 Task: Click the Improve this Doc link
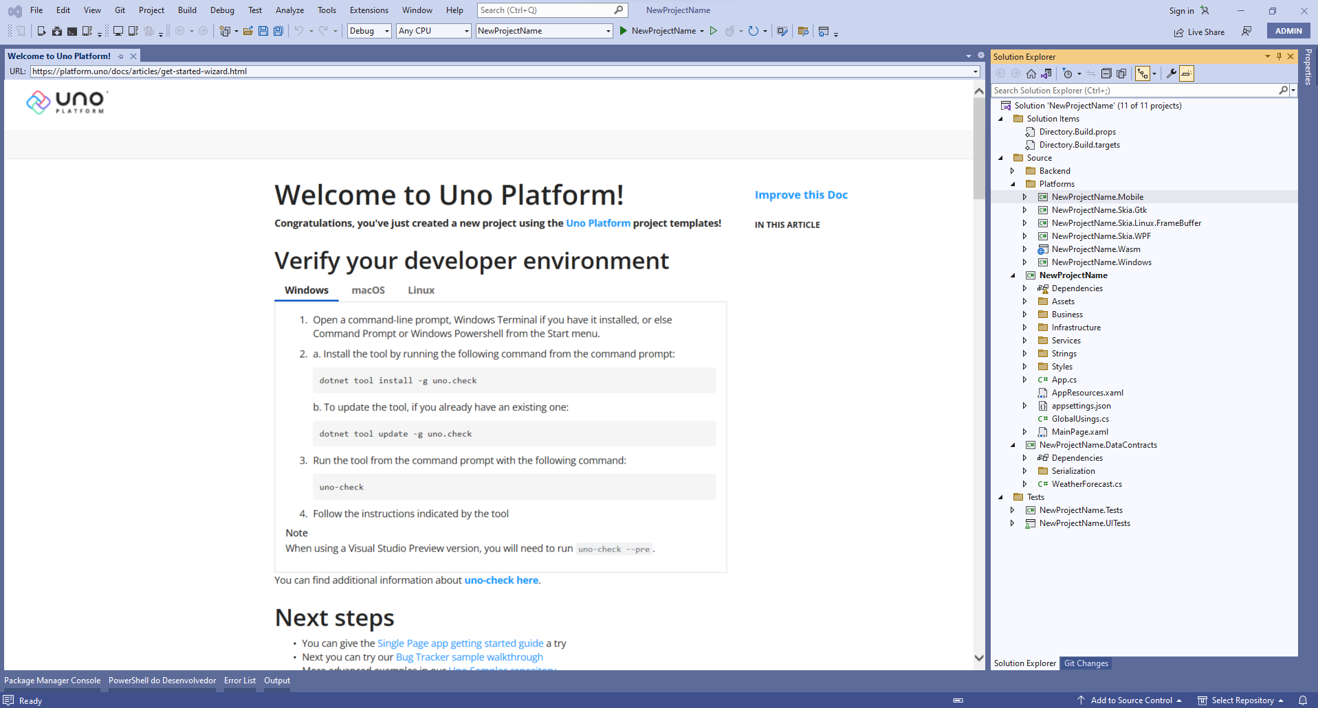tap(801, 195)
